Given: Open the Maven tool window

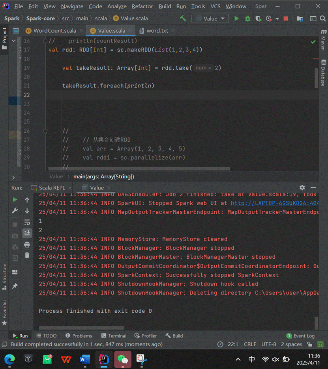Looking at the screenshot, I should point(323,40).
